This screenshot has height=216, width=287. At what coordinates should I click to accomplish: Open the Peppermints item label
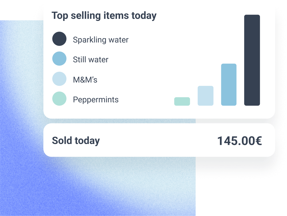(x=96, y=100)
